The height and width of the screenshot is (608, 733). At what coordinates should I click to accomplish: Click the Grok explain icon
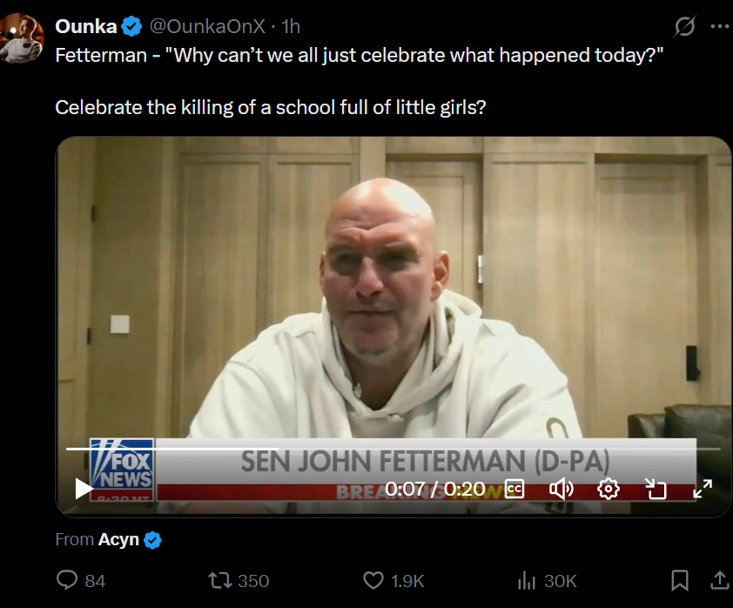point(686,27)
